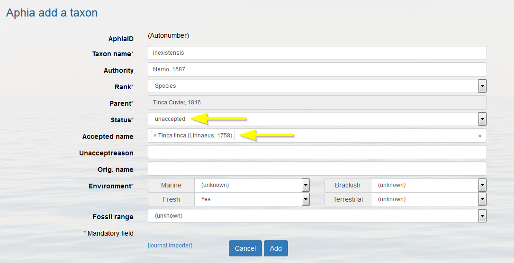Expand the Fresh dropdown set to Yes
Screen dimensions: 514x263
[306, 199]
